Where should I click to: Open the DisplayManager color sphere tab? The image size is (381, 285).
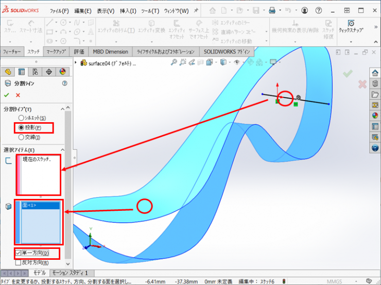click(62, 72)
